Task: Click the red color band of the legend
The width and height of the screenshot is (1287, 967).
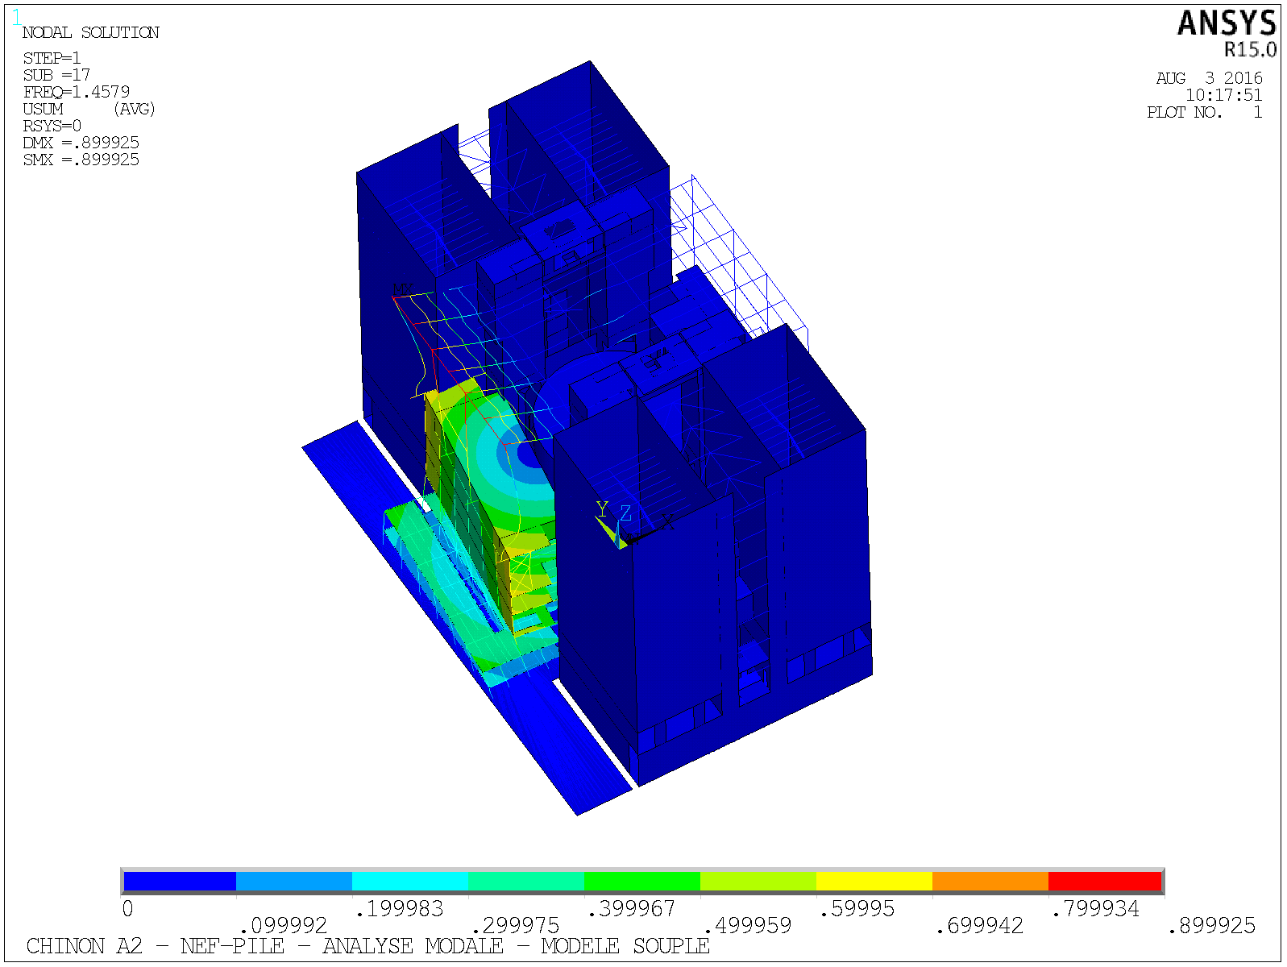Action: pyautogui.click(x=1105, y=882)
